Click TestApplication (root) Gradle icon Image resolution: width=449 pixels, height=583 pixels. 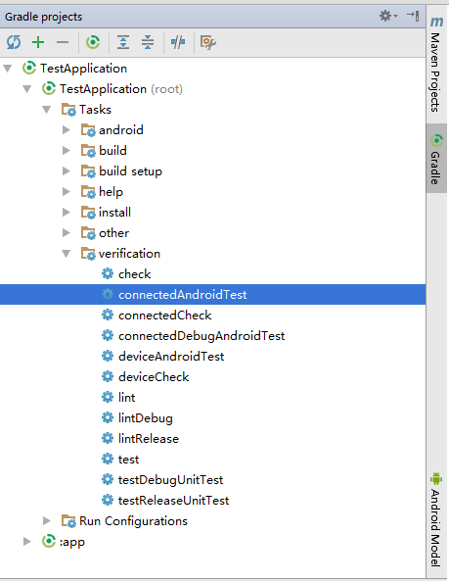coord(49,89)
